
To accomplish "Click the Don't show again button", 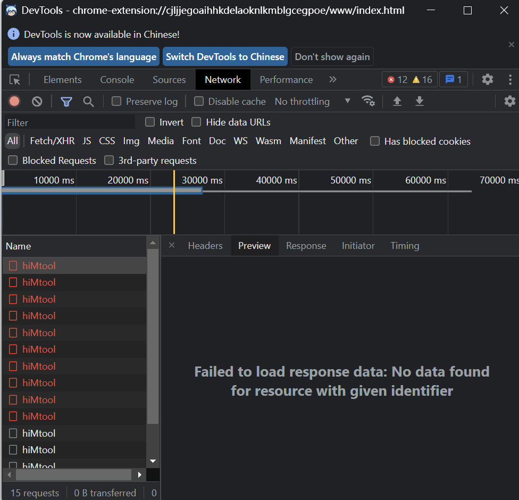I will tap(332, 57).
